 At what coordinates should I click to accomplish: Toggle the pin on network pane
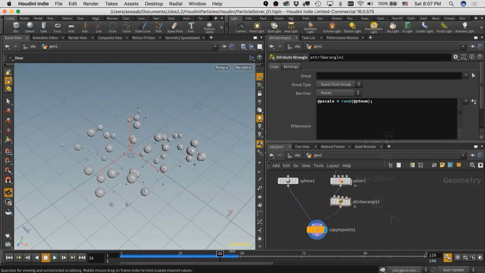tap(472, 155)
